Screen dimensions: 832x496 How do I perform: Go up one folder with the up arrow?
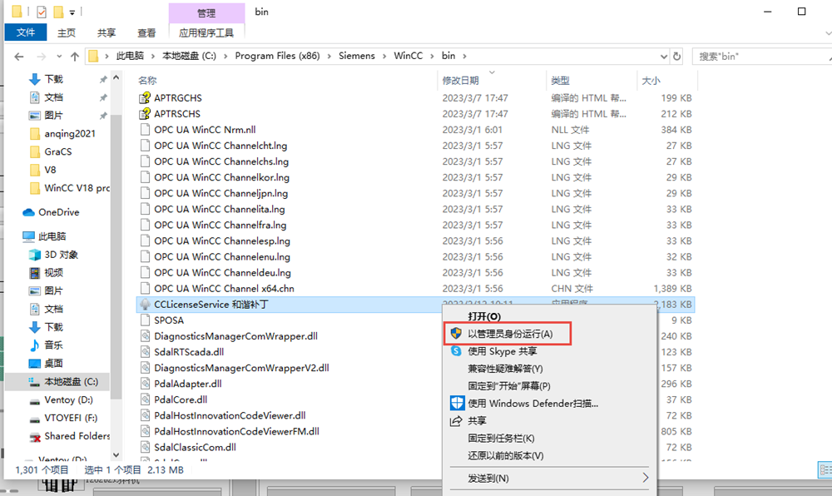coord(75,57)
